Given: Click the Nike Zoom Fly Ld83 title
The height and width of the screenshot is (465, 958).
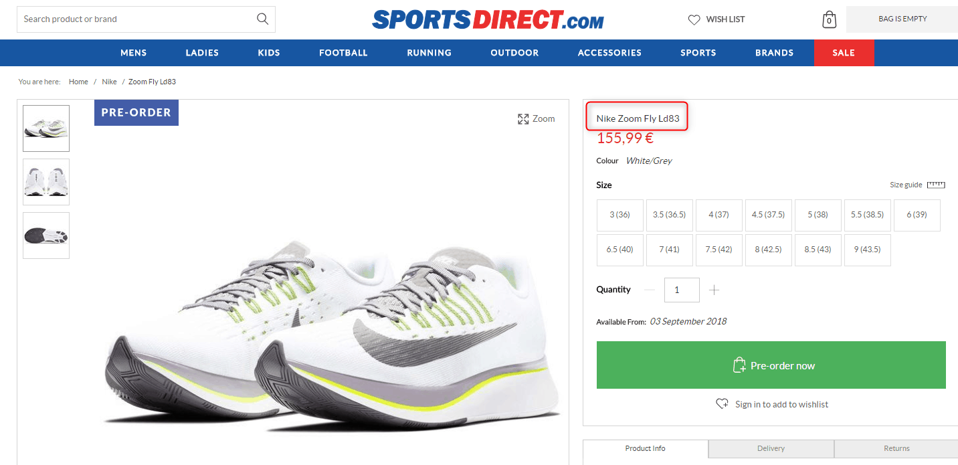Looking at the screenshot, I should [638, 118].
